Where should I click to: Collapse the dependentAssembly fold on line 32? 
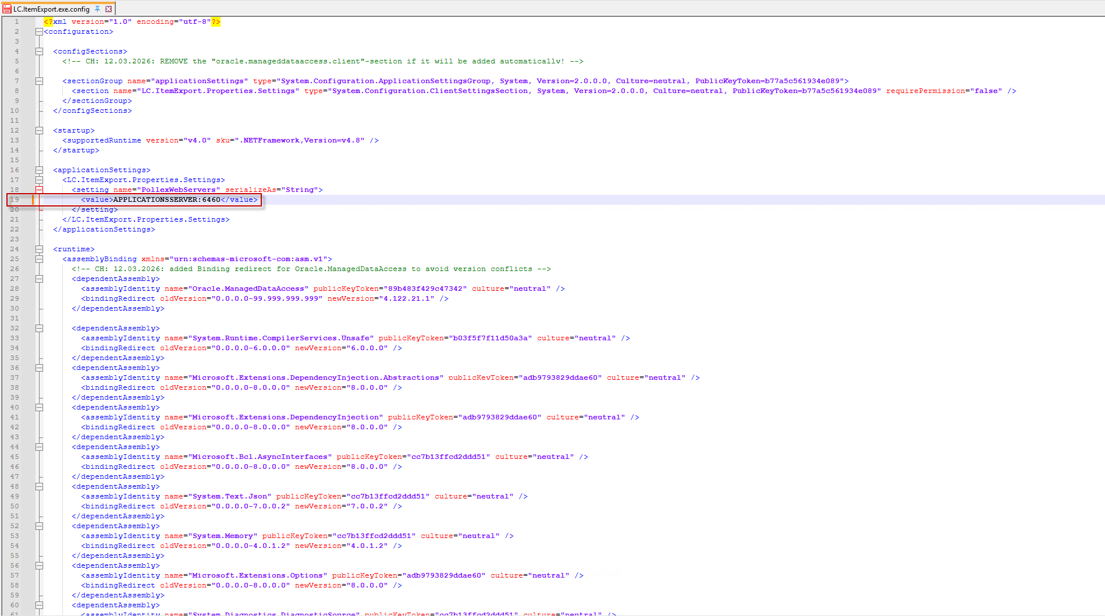[x=39, y=328]
